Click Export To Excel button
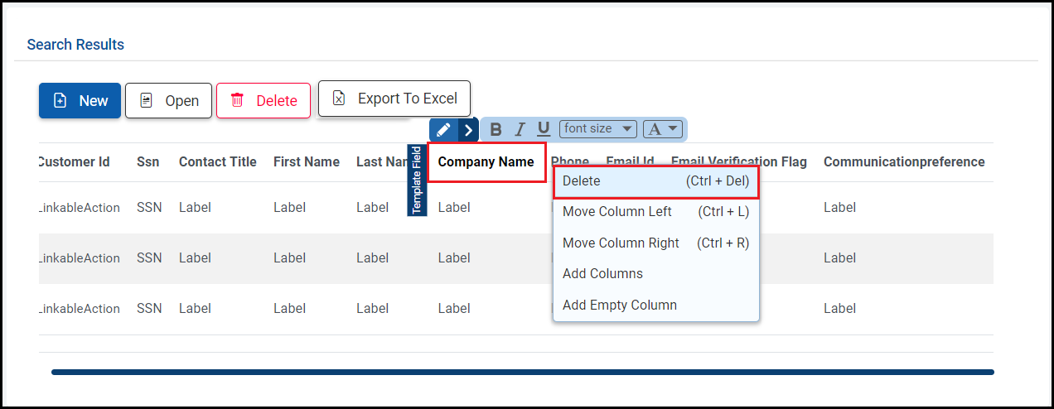This screenshot has width=1054, height=409. pyautogui.click(x=394, y=99)
